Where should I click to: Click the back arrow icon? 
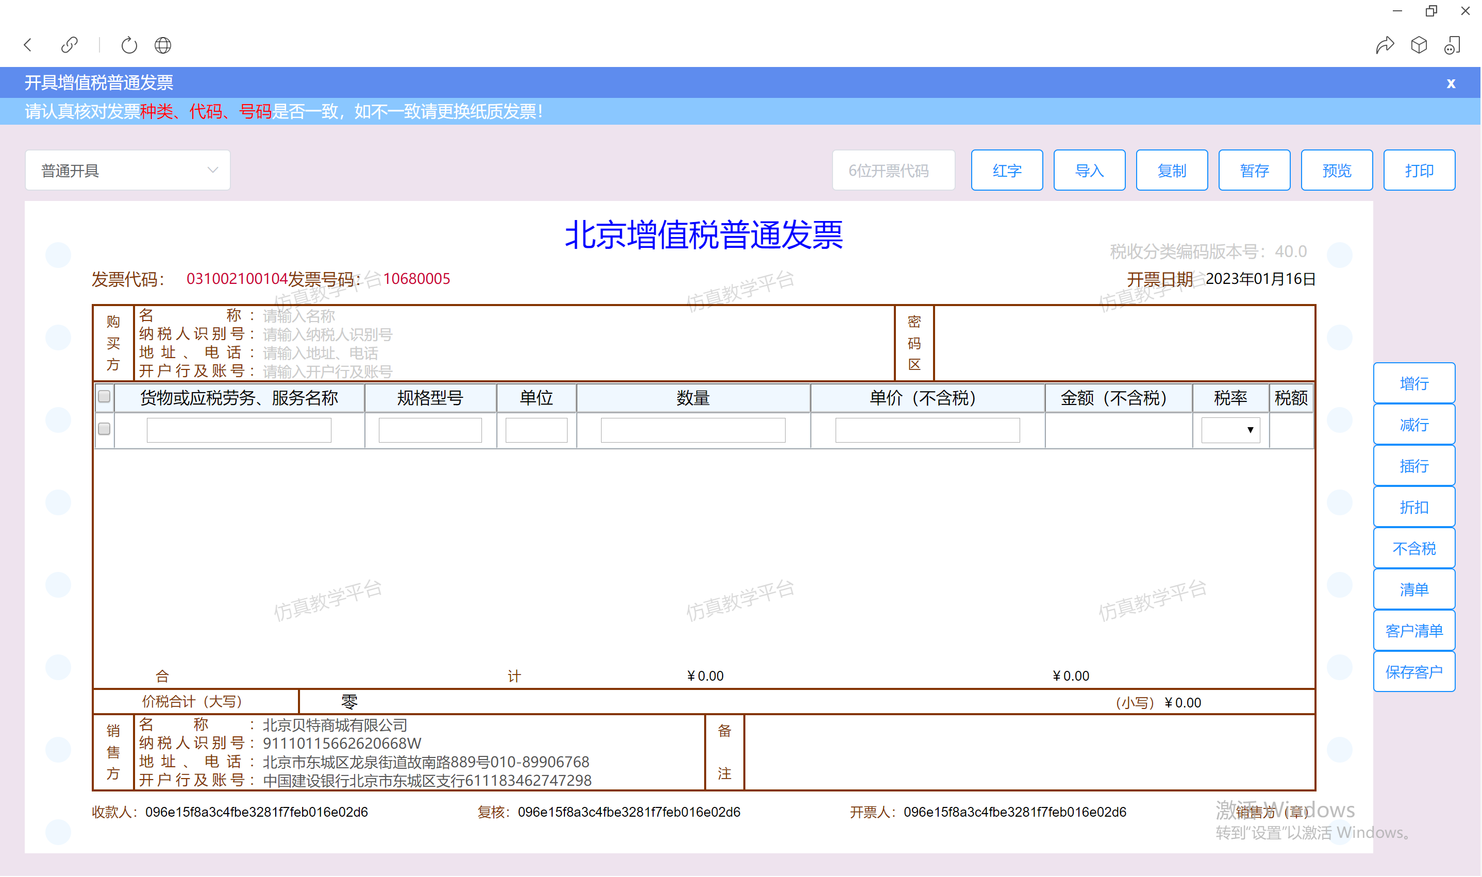28,45
